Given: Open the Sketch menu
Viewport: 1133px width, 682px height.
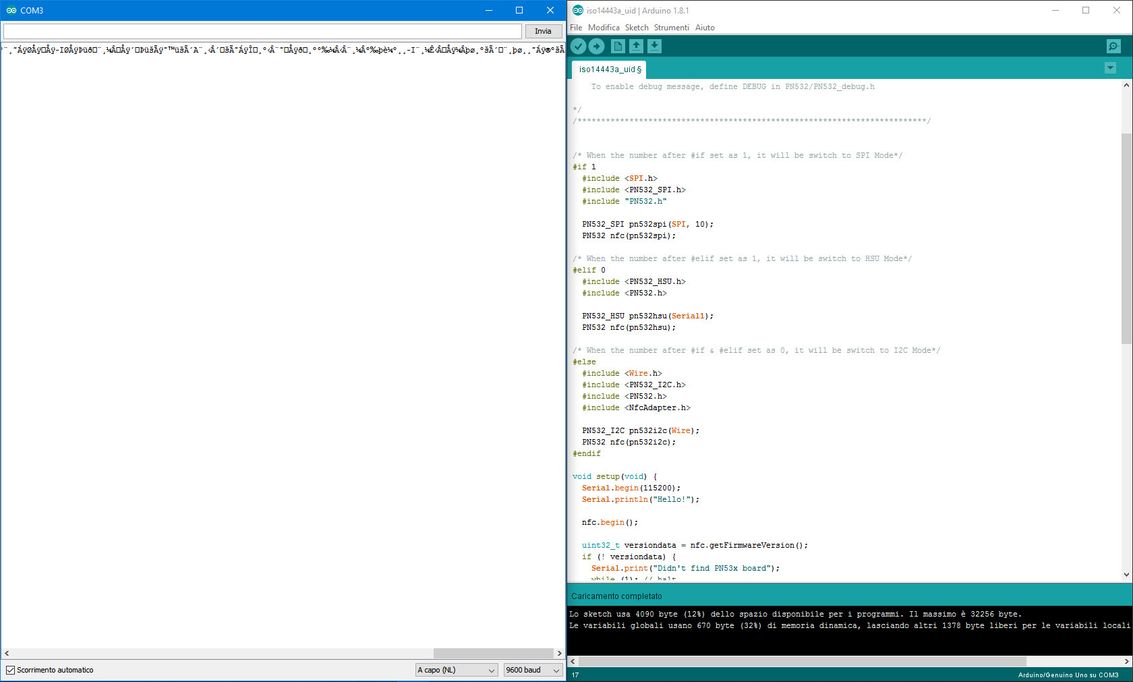Looking at the screenshot, I should 637,28.
